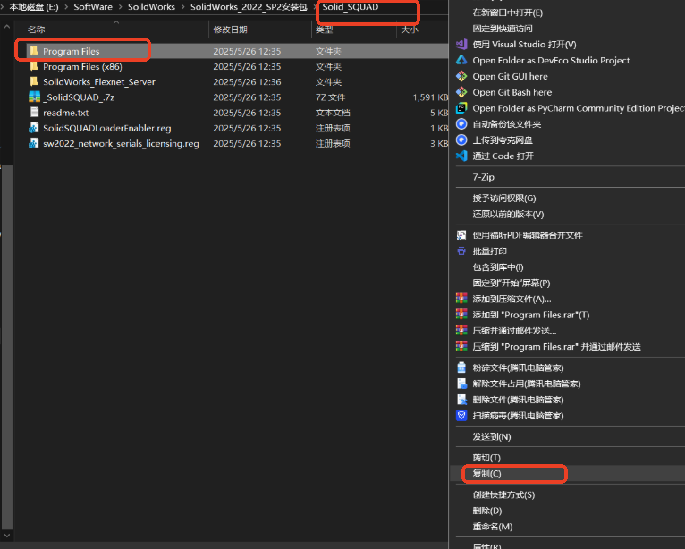685x549 pixels.
Task: Click the icon beside 解除文件占用
Action: pyautogui.click(x=461, y=384)
